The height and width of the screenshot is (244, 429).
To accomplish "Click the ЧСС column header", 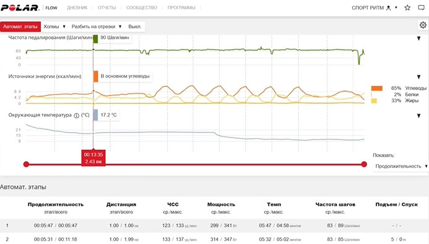I will click(x=173, y=204).
